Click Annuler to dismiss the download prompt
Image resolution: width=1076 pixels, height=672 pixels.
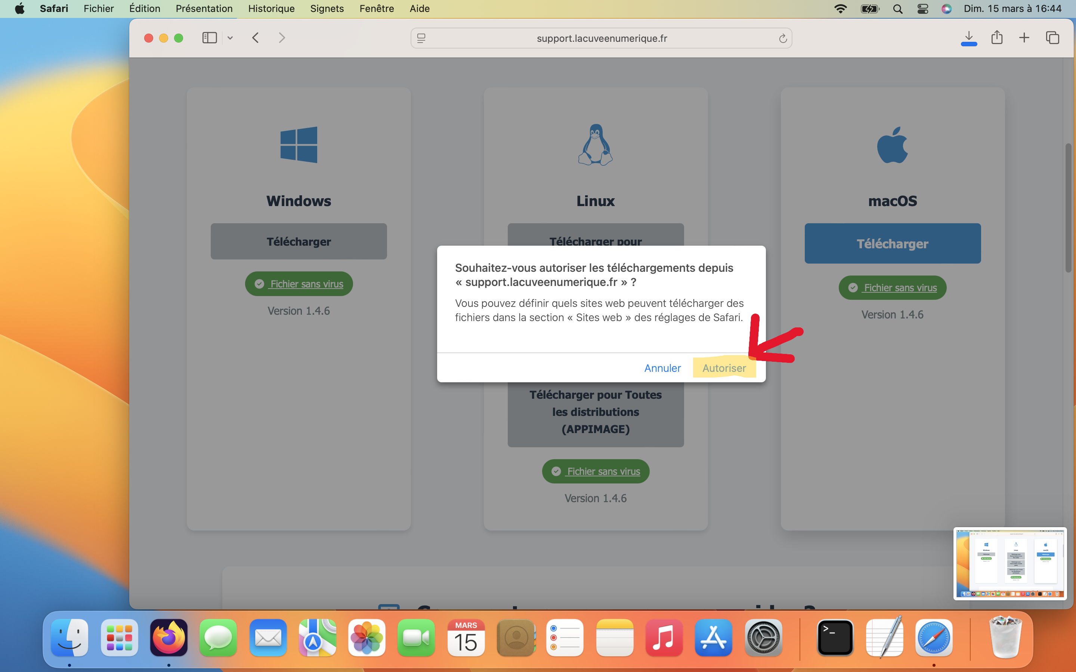click(662, 368)
